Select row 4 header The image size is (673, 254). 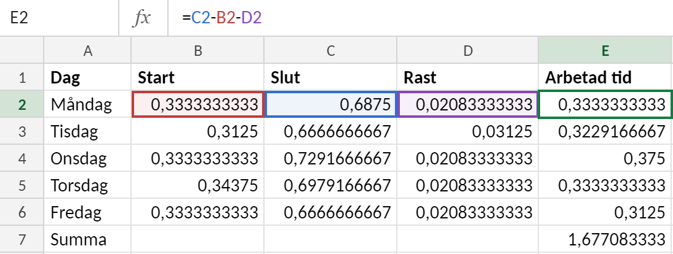pos(22,158)
